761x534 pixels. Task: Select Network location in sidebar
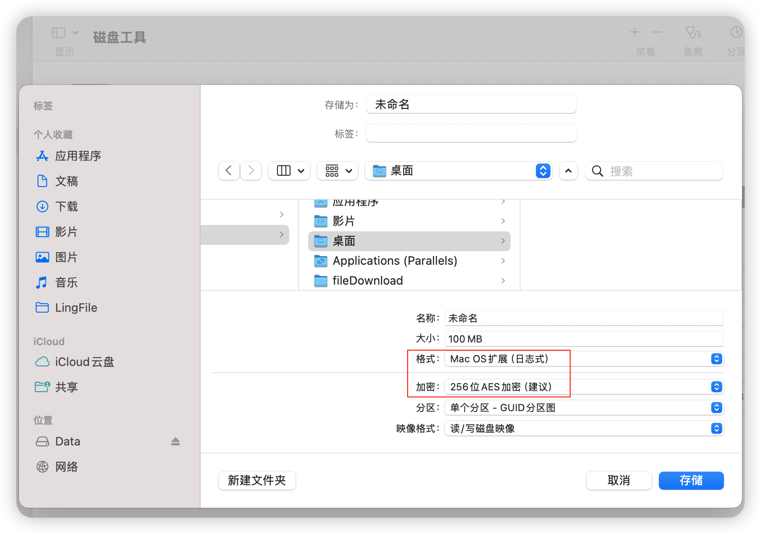point(66,467)
